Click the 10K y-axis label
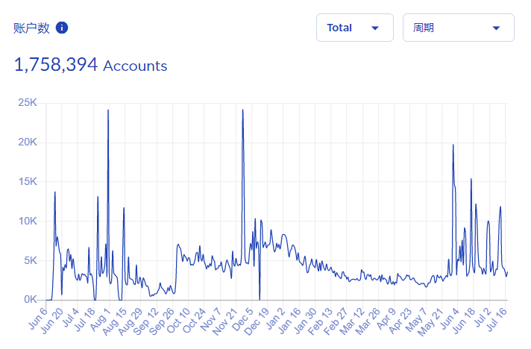531x349 pixels. click(x=28, y=221)
